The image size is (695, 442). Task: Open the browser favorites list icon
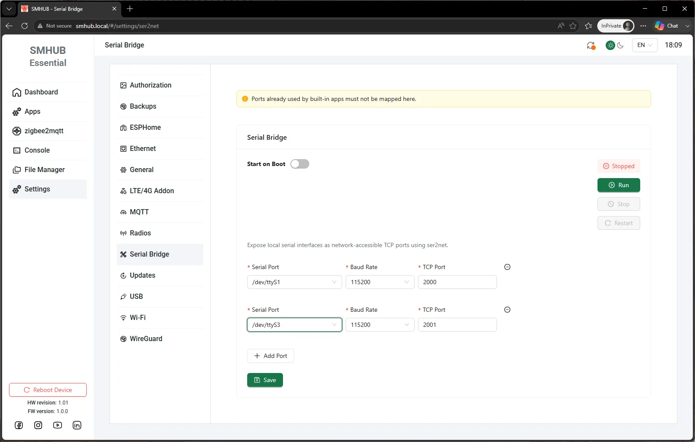click(588, 26)
